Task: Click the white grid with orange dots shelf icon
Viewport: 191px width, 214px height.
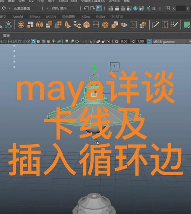Action: pos(49,25)
